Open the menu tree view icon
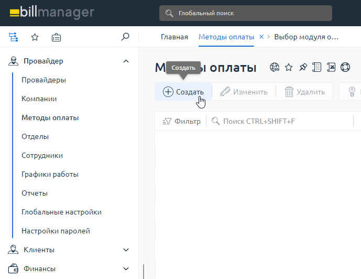Screen dimensions: 361x279 coord(13,37)
